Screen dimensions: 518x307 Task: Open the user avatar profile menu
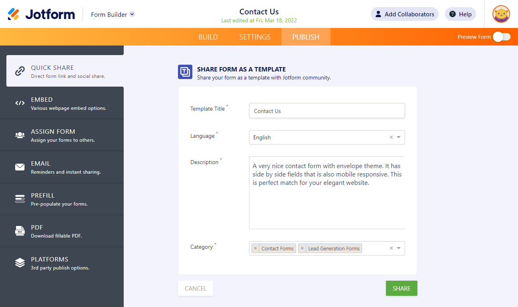coord(501,14)
